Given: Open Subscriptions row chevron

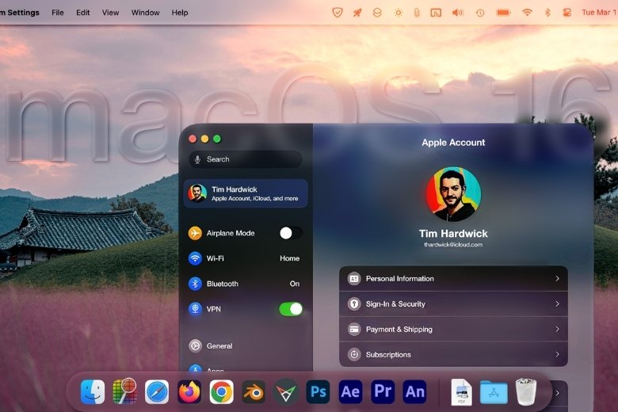Looking at the screenshot, I should click(557, 354).
